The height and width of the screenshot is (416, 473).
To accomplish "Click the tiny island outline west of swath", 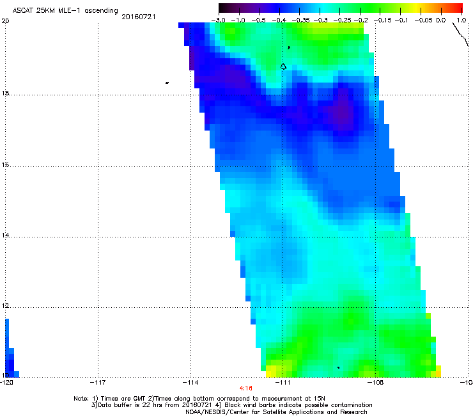I will tap(167, 83).
